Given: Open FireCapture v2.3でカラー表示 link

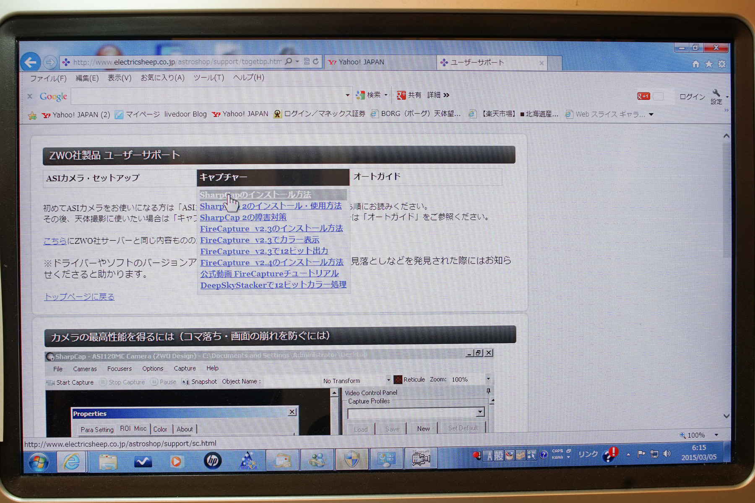Looking at the screenshot, I should (260, 240).
